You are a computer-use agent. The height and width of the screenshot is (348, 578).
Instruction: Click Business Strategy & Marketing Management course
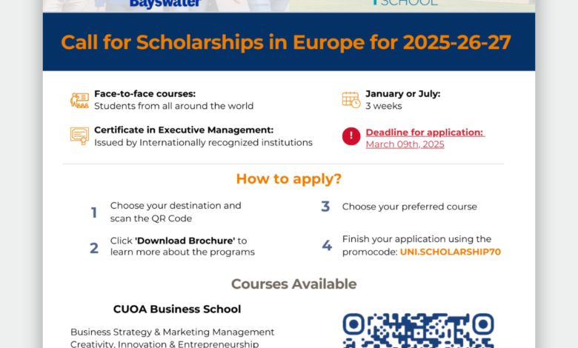[172, 332]
